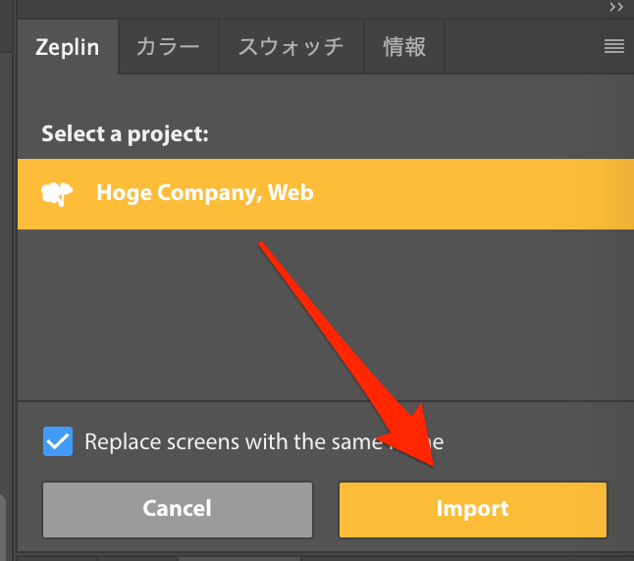Show the 情報 tab
The width and height of the screenshot is (634, 561).
click(x=404, y=47)
